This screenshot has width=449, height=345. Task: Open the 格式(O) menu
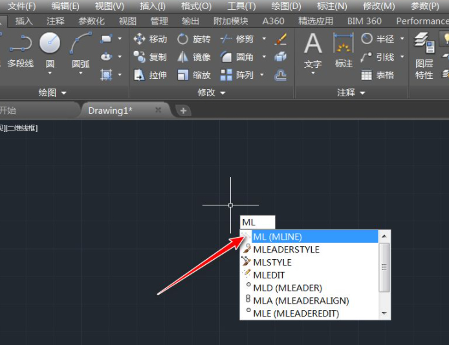tap(196, 6)
